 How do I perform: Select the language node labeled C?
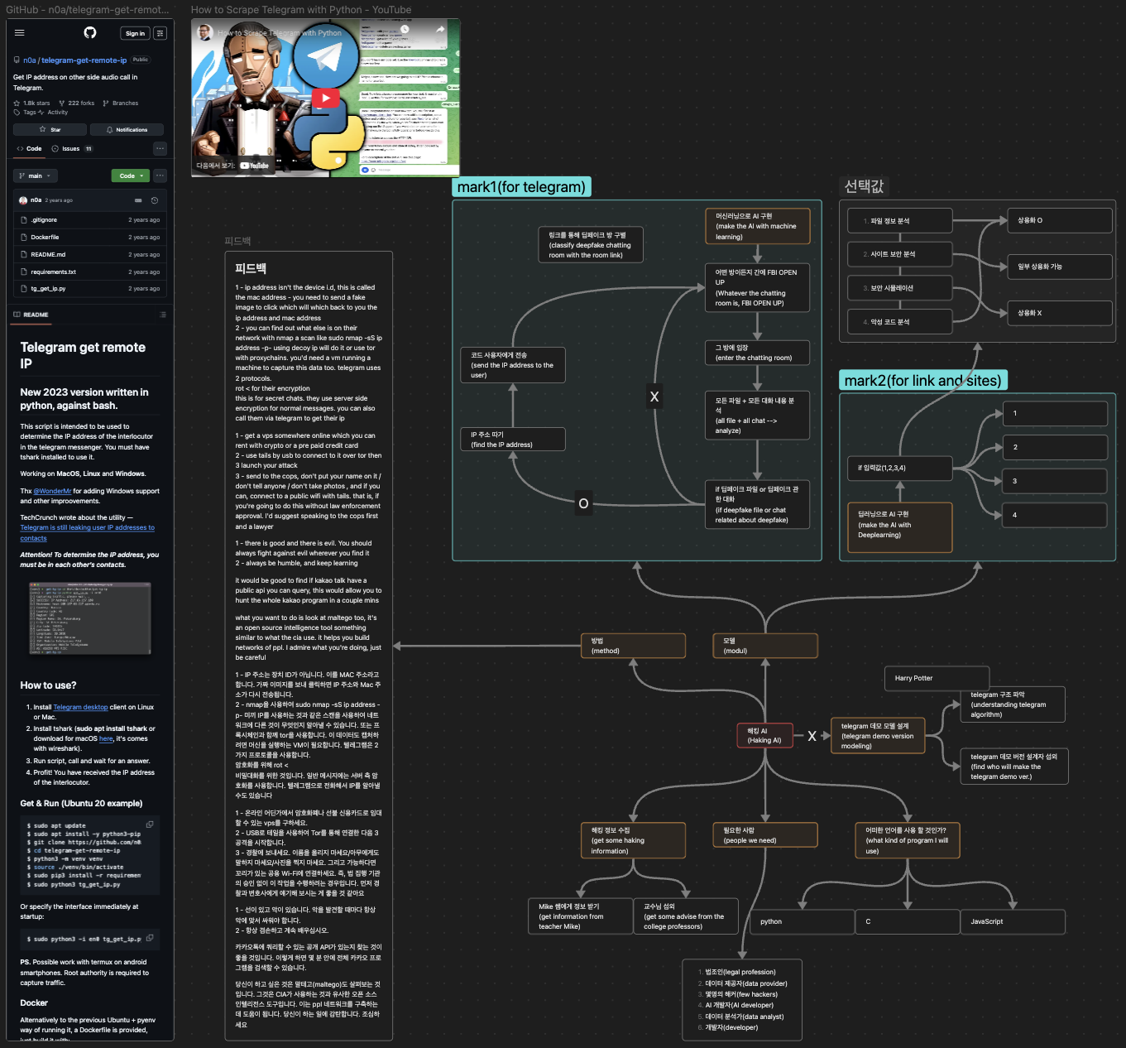coord(908,921)
